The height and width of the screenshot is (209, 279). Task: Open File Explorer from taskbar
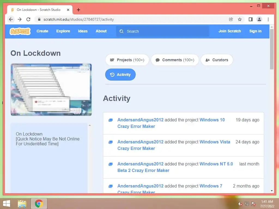22,204
